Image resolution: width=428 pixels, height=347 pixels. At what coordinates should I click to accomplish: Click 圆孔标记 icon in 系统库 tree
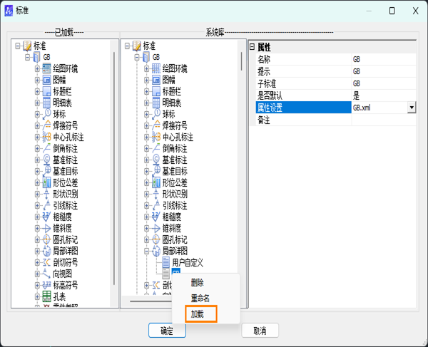click(156, 239)
